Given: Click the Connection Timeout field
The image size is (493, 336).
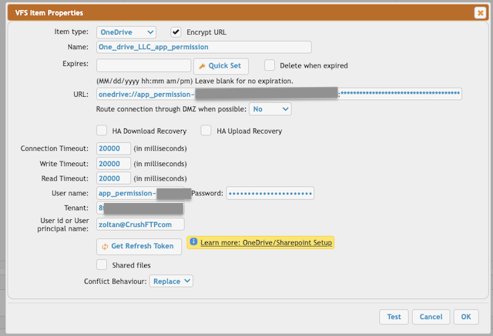Looking at the screenshot, I should 113,148.
